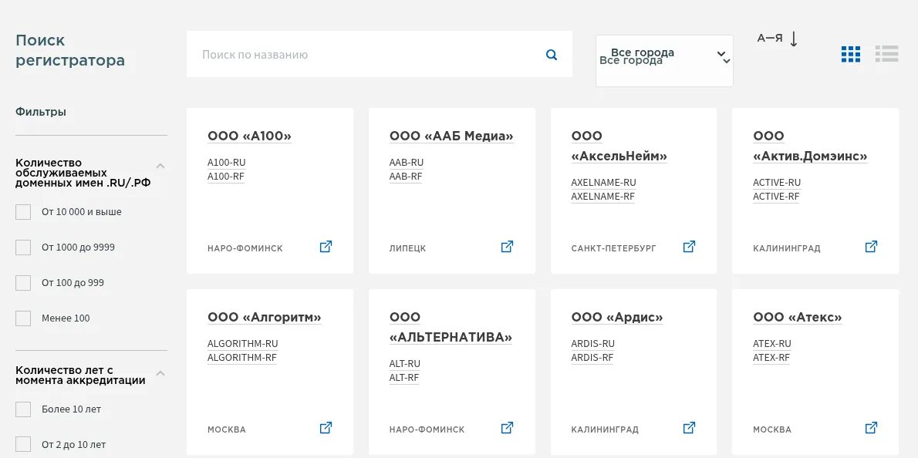
Task: Click КАЛИНИНГРАД city text on Ардис card
Action: pyautogui.click(x=605, y=430)
